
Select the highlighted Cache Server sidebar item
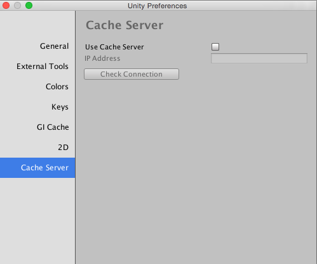click(x=37, y=168)
